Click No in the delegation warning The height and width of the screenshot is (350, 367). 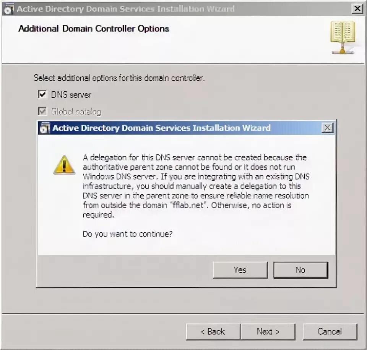tap(301, 270)
